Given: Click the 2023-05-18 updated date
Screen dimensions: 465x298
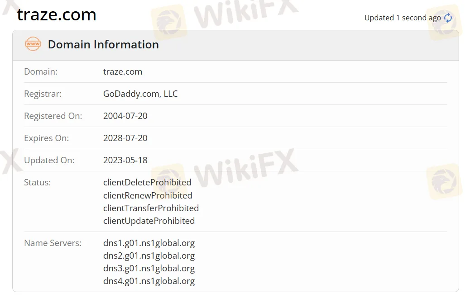Looking at the screenshot, I should coord(125,160).
